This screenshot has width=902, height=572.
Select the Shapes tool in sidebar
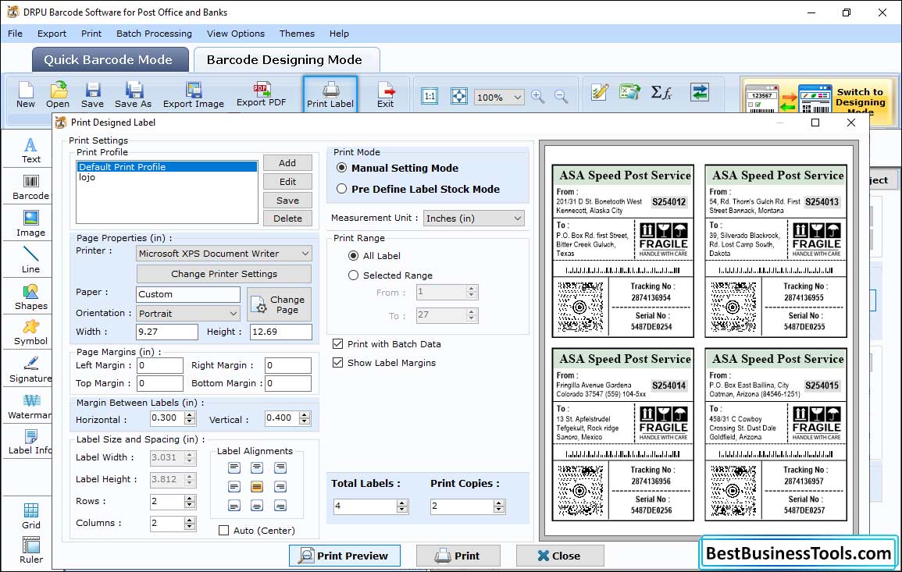(31, 297)
